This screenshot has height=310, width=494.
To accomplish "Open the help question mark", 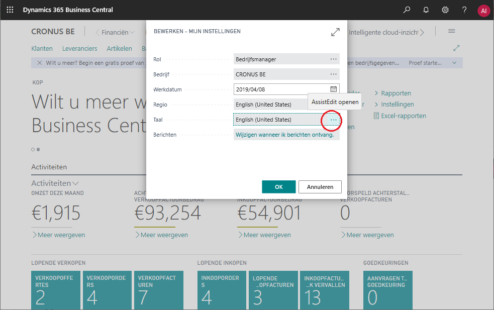I will click(x=464, y=10).
